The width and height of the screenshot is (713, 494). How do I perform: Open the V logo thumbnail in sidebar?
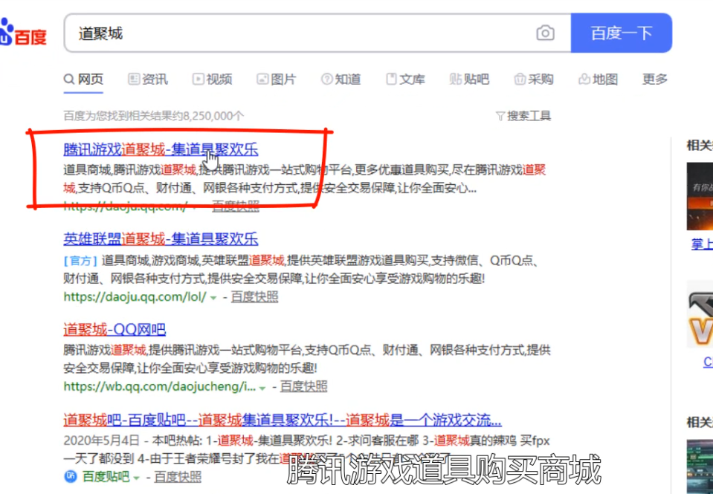pyautogui.click(x=700, y=314)
